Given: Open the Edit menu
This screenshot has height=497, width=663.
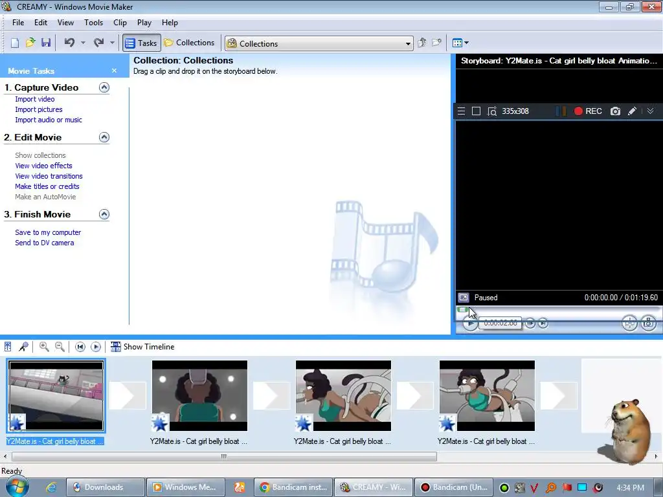Looking at the screenshot, I should pyautogui.click(x=41, y=23).
